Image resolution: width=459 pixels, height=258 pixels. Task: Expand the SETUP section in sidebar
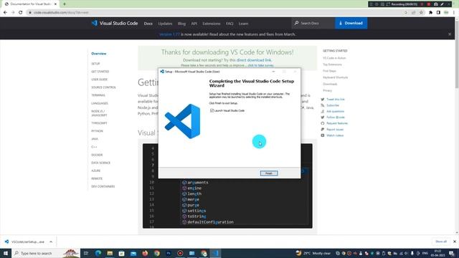coord(95,64)
